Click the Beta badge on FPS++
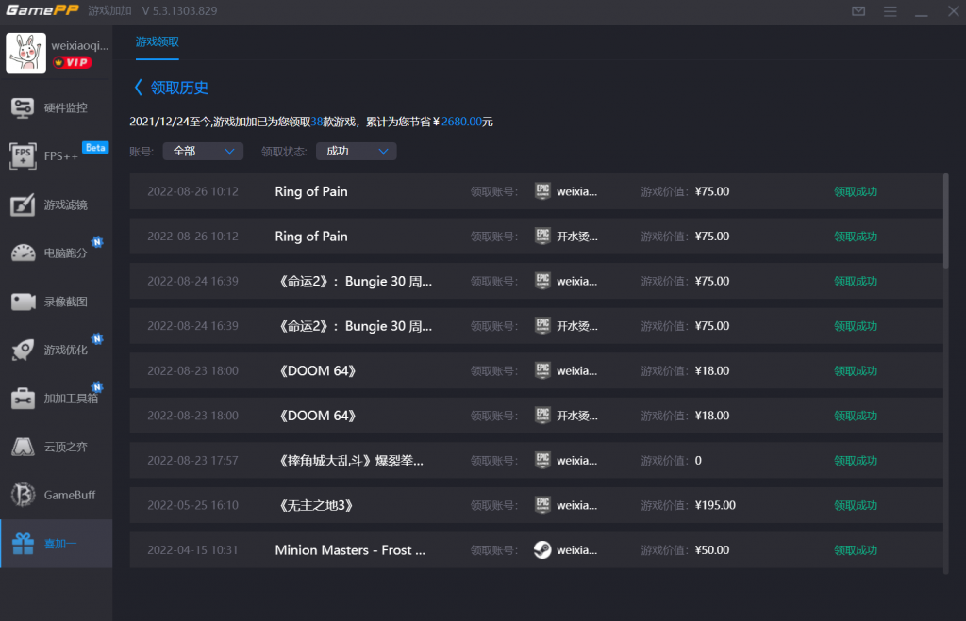Image resolution: width=966 pixels, height=621 pixels. click(x=95, y=148)
